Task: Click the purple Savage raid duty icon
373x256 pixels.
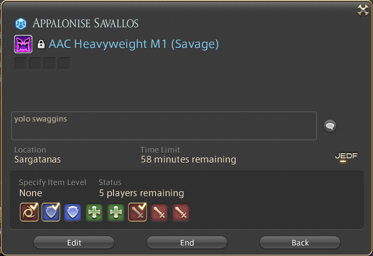Action: click(23, 44)
